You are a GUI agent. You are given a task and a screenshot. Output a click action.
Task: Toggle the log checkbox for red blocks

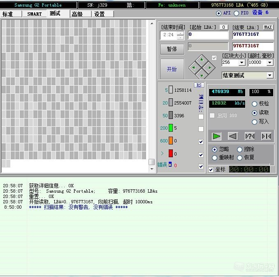pyautogui.click(x=201, y=155)
